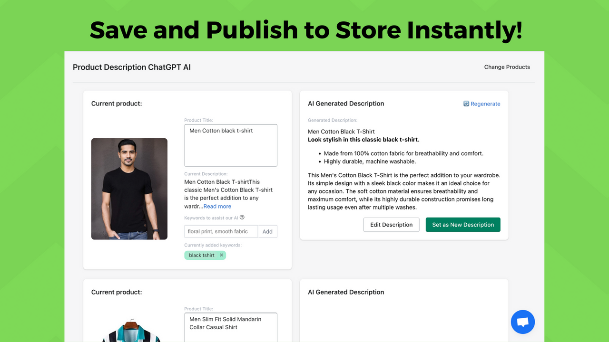Click the Product Description ChatGPT AI title
The image size is (609, 342).
pos(132,67)
